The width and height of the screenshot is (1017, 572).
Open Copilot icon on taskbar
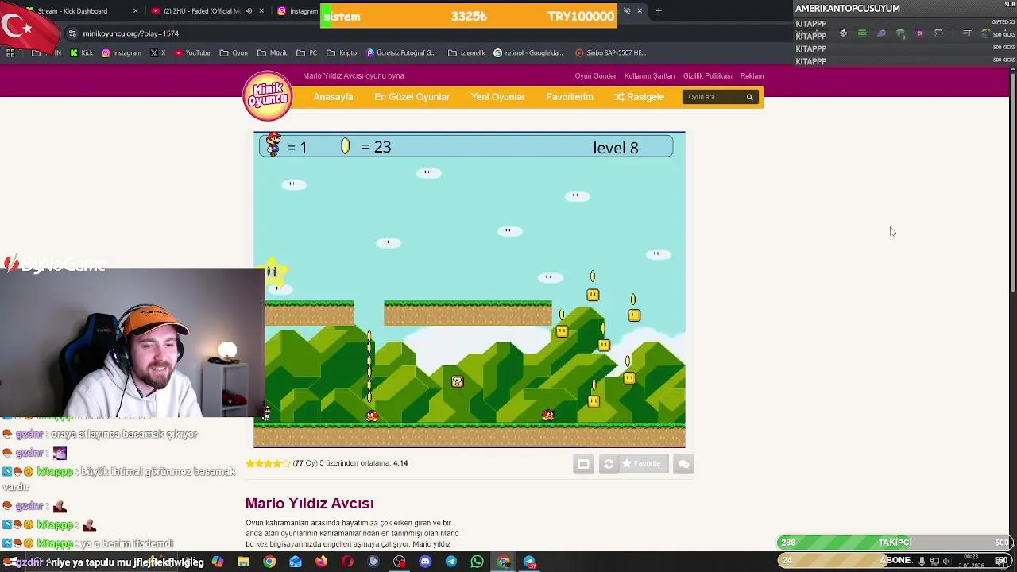tap(217, 562)
